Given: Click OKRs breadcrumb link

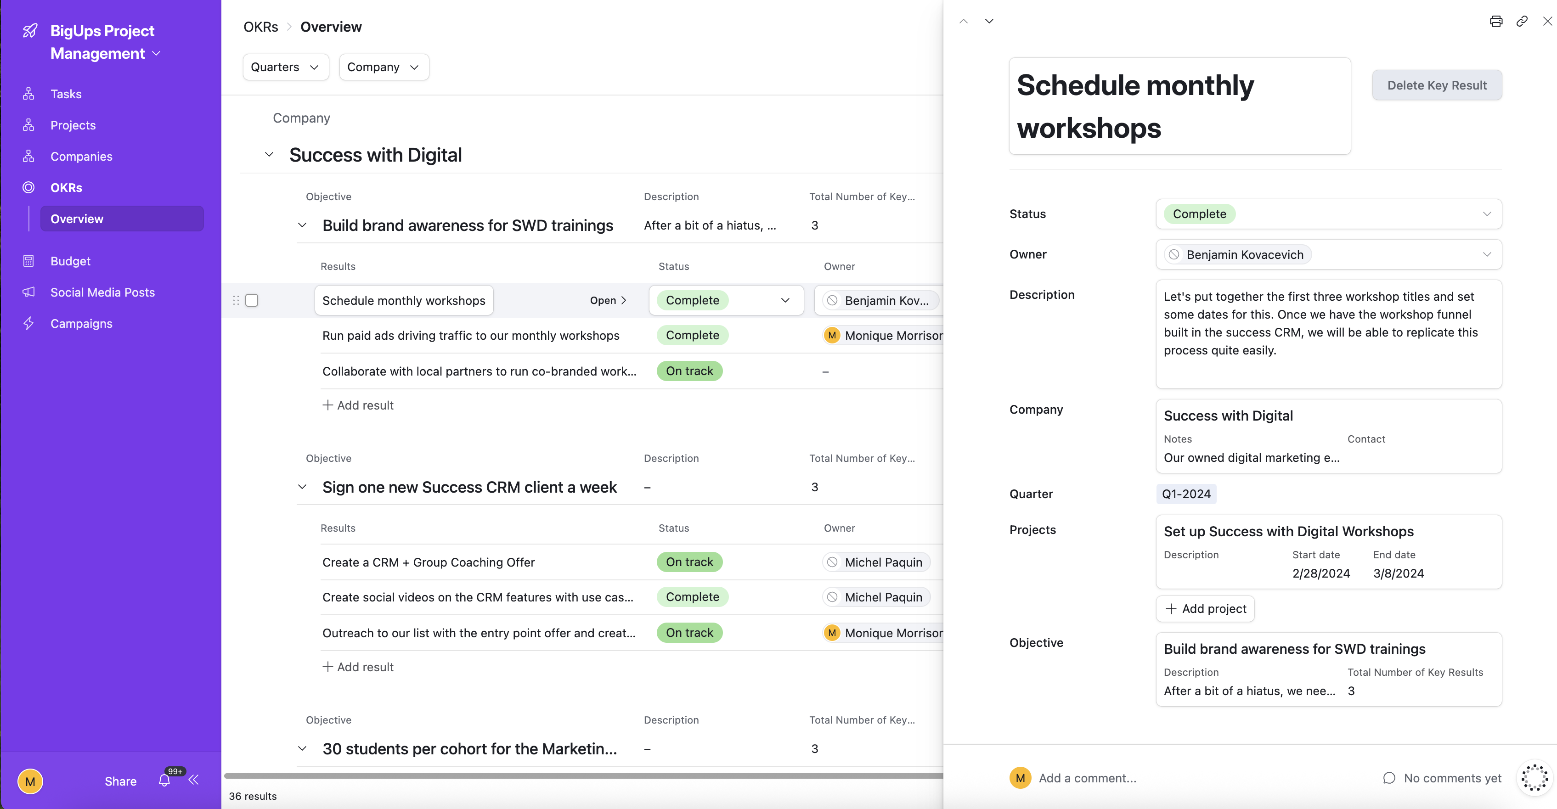Looking at the screenshot, I should click(x=260, y=27).
